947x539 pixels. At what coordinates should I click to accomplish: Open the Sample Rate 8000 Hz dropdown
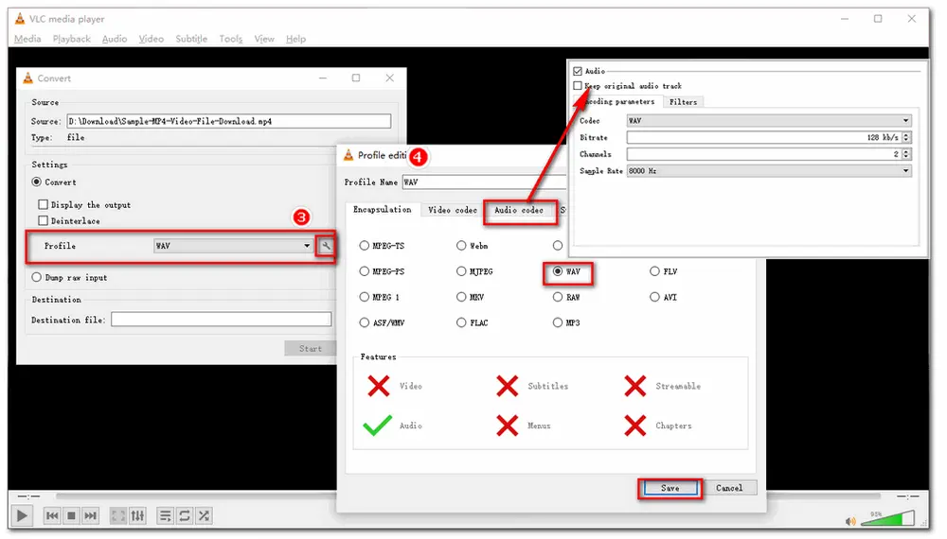[769, 171]
